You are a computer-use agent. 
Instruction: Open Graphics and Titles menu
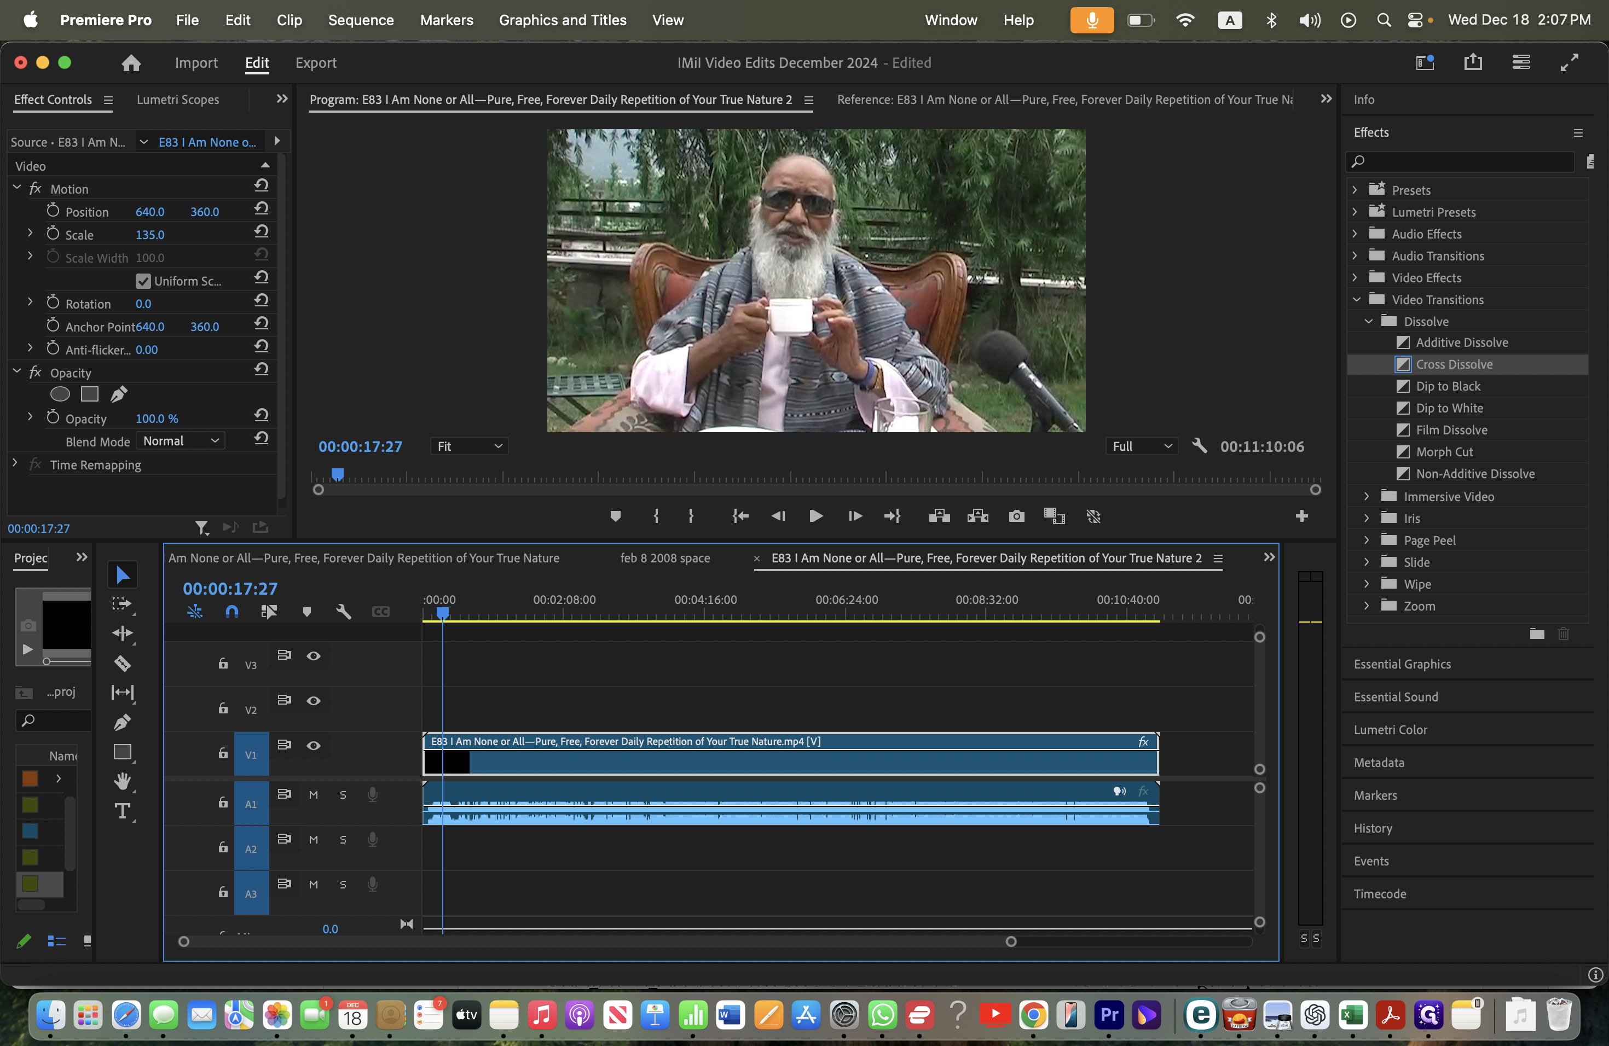coord(563,20)
